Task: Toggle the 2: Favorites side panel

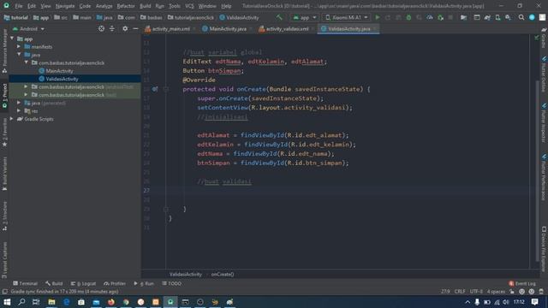Action: pyautogui.click(x=4, y=132)
